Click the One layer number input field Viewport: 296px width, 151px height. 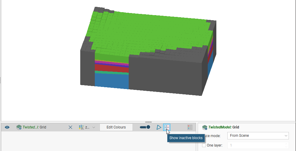(256, 145)
